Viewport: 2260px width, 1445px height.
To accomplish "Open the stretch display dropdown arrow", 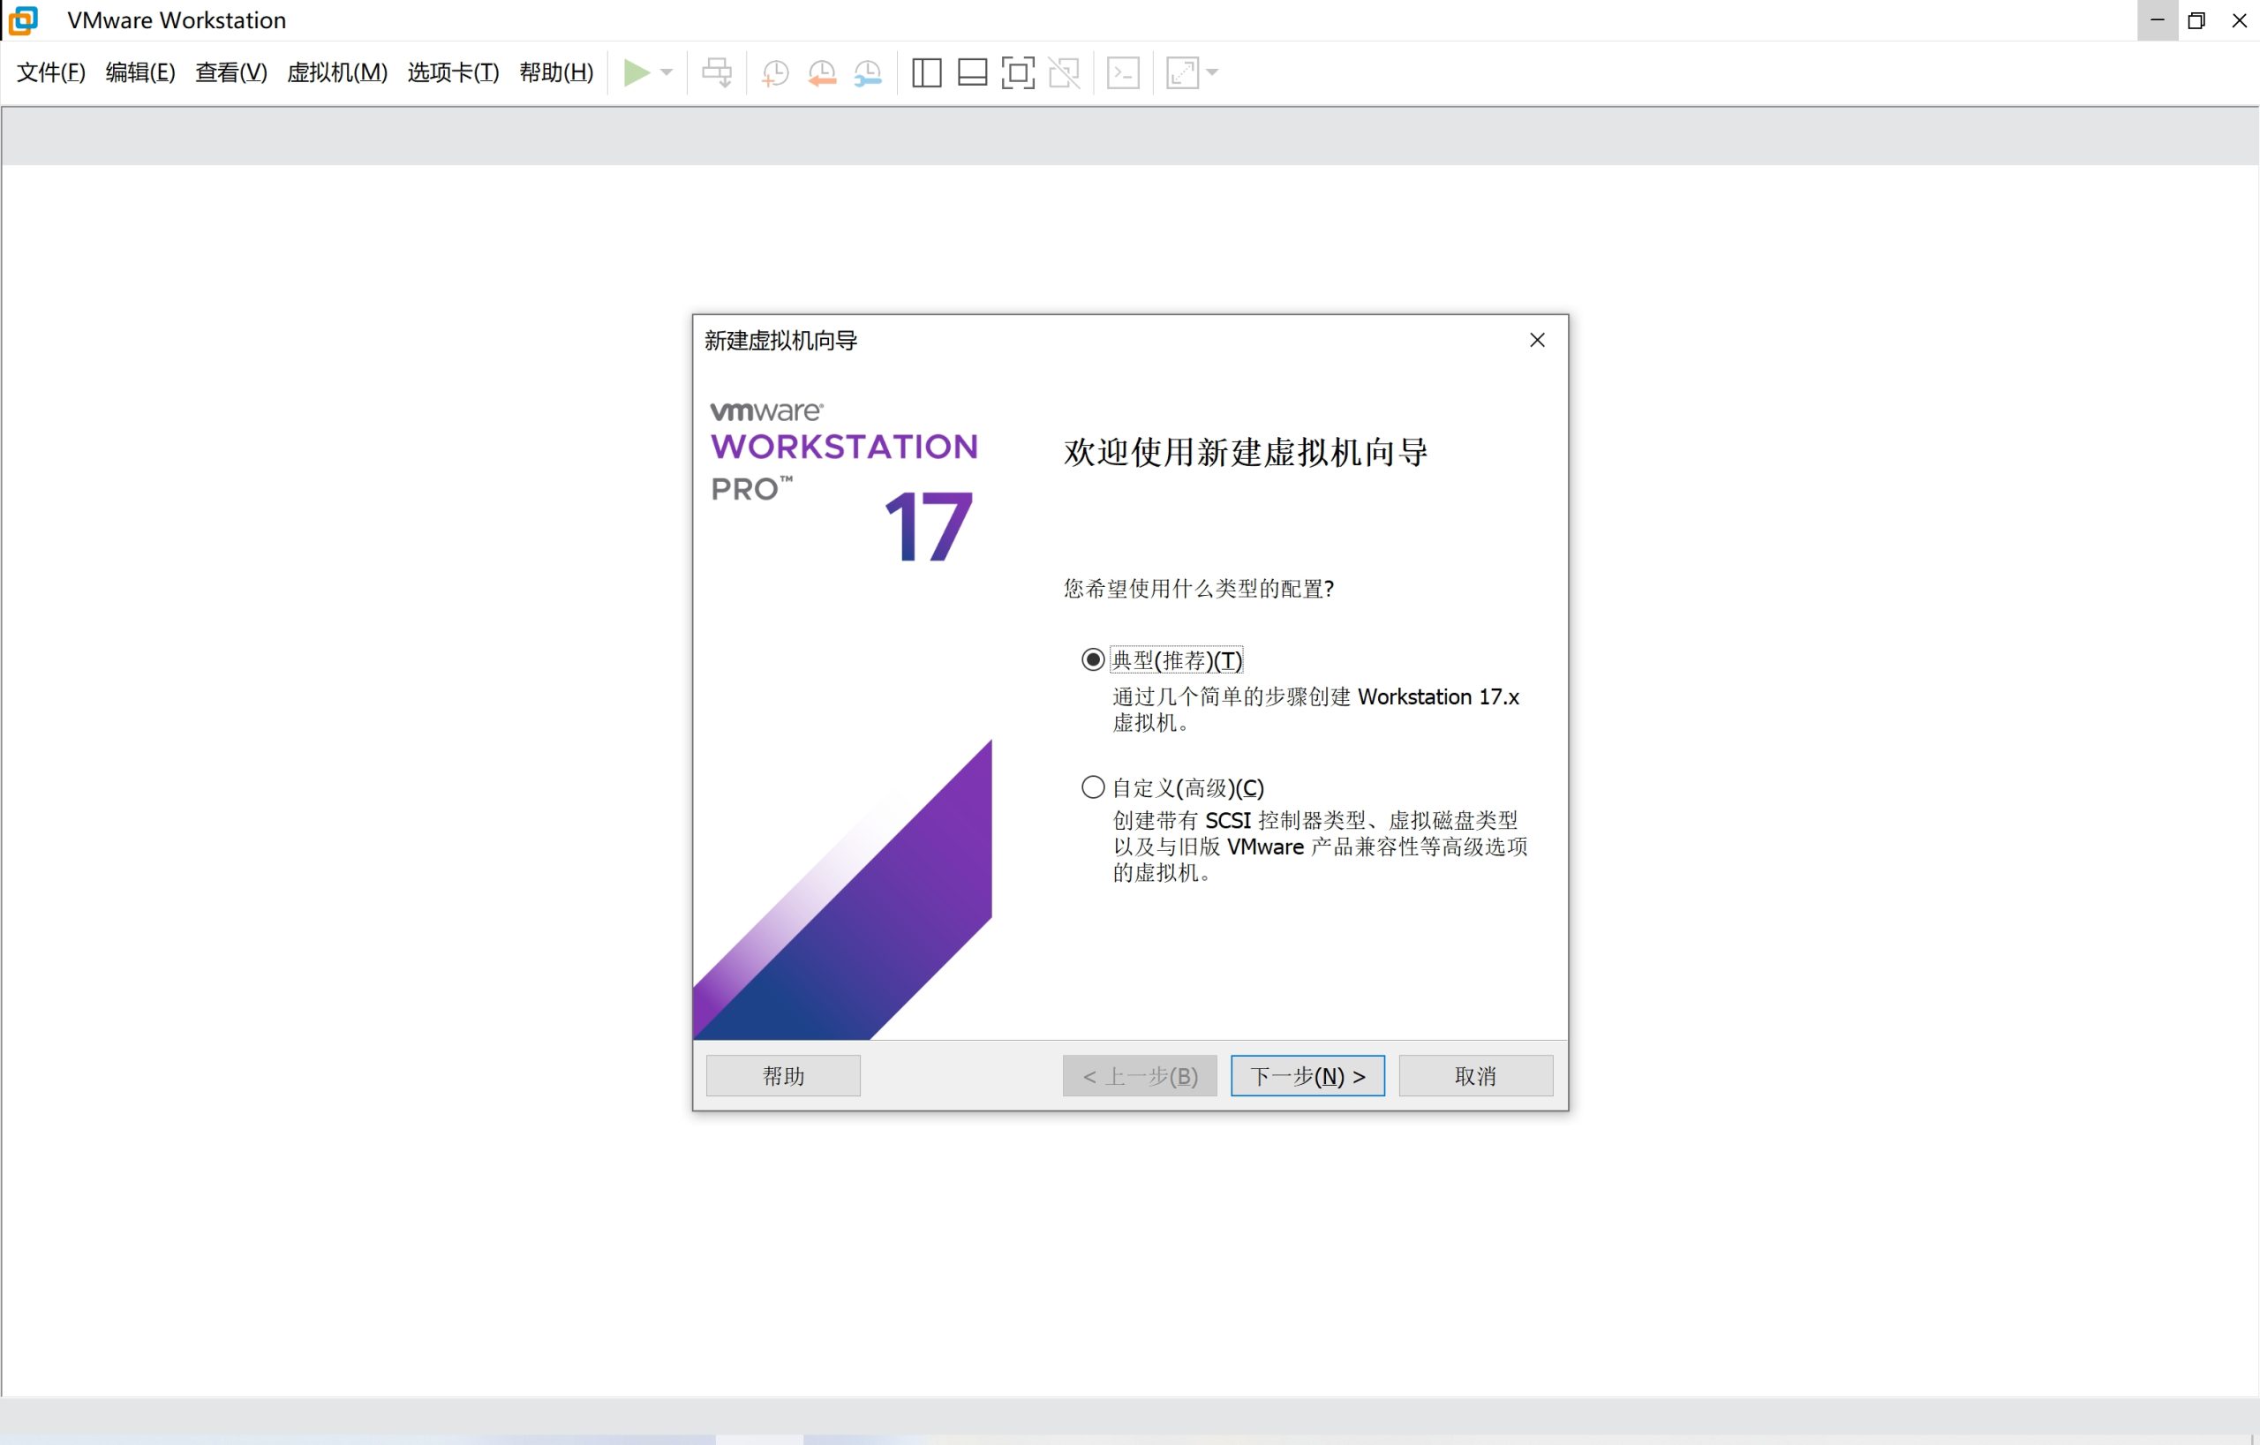I will [x=1211, y=72].
